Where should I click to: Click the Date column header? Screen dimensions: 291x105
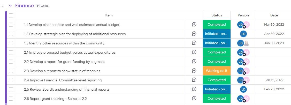pos(274,15)
